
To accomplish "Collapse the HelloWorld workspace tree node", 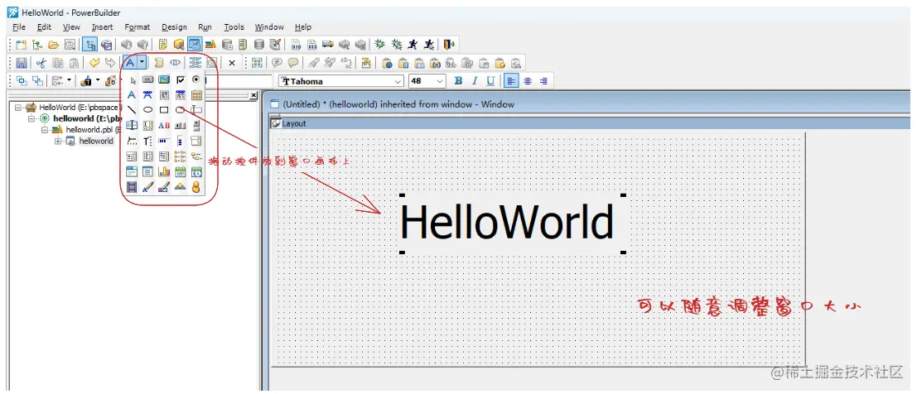I will click(x=19, y=108).
